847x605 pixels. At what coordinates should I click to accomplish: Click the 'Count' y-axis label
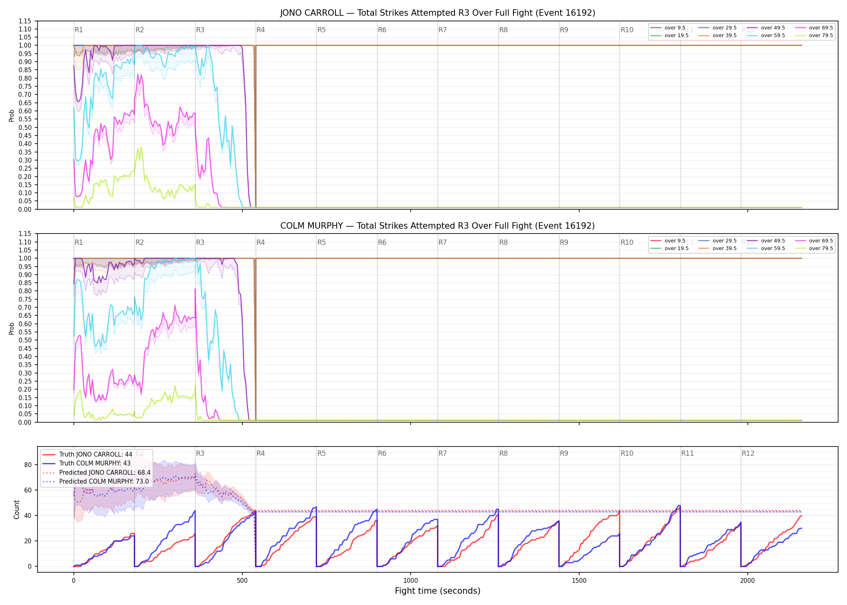[17, 509]
